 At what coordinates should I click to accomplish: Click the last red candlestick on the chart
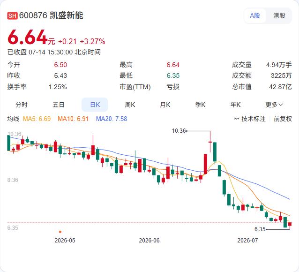coord(290,224)
